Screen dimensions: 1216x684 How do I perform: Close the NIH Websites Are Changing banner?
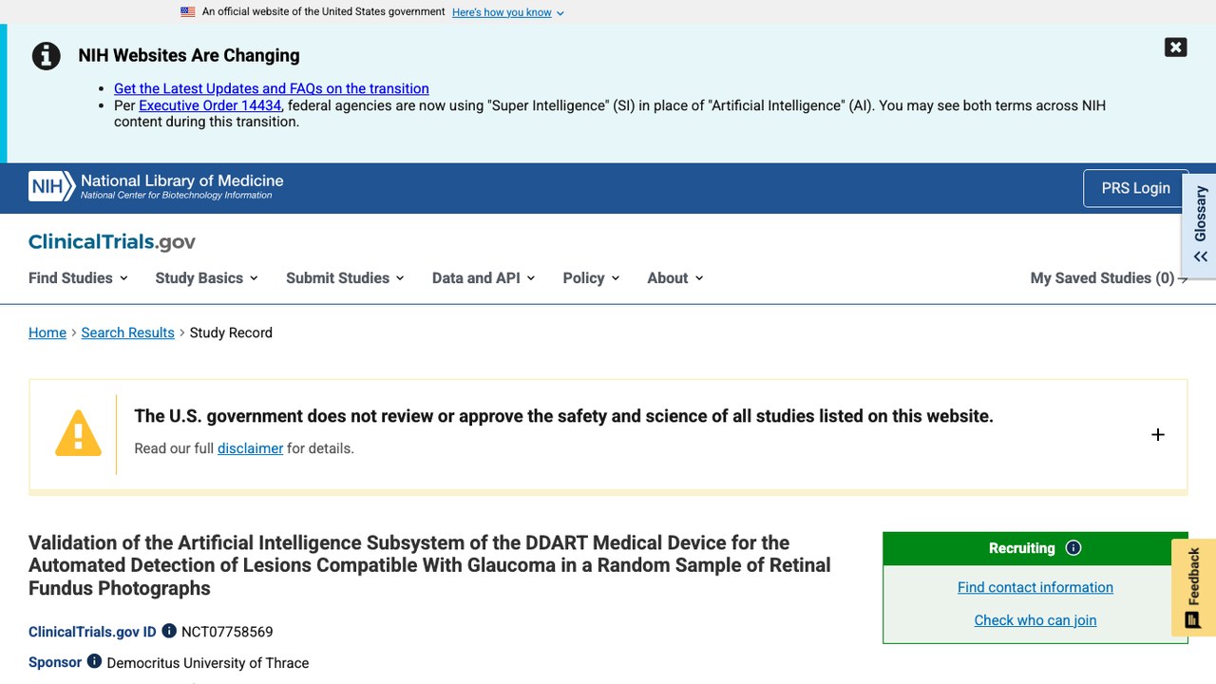pos(1175,47)
